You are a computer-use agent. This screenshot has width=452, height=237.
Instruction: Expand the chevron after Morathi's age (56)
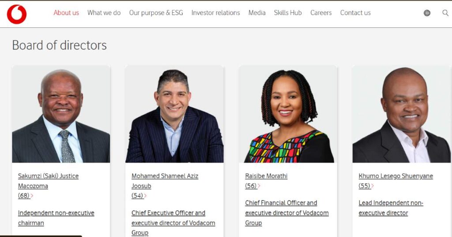tap(259, 186)
